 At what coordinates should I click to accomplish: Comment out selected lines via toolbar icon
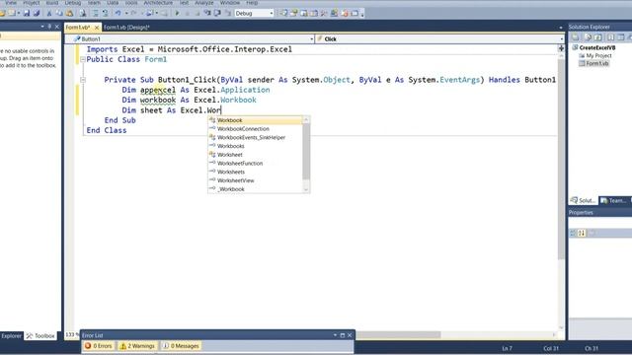[x=95, y=13]
